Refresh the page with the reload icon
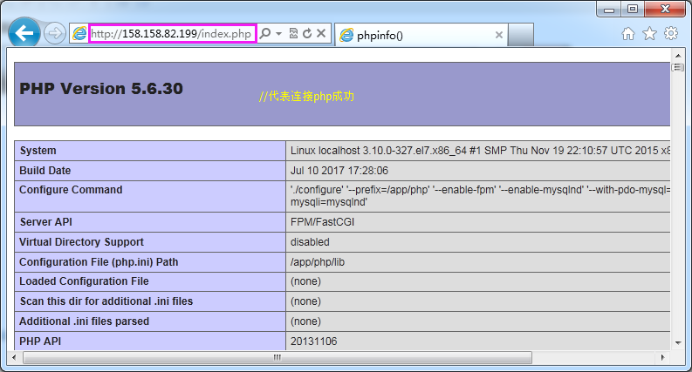692x372 pixels. pyautogui.click(x=307, y=33)
